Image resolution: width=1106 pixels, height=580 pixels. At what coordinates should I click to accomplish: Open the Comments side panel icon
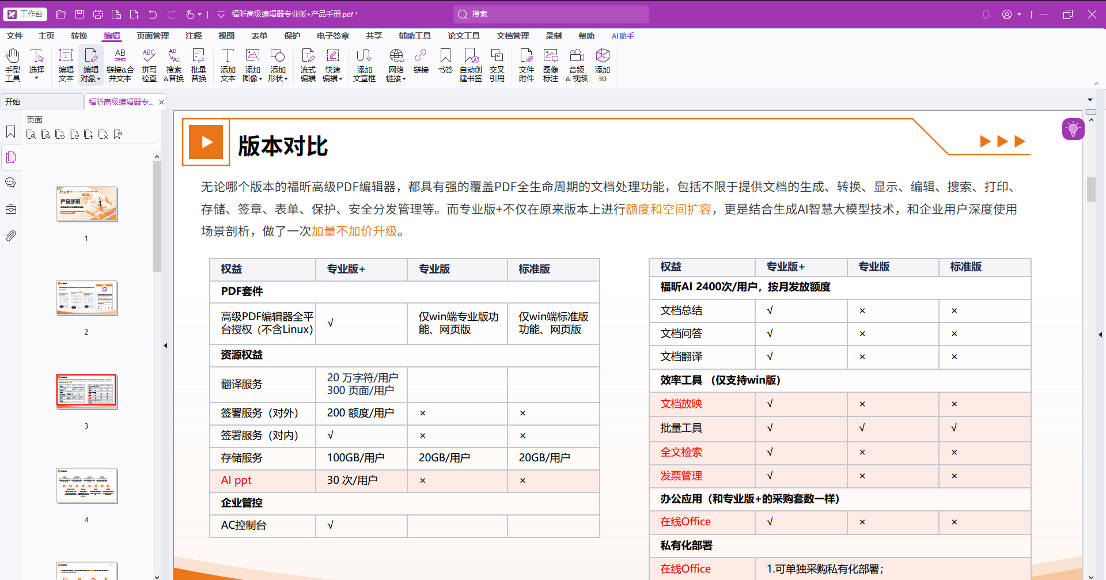[x=11, y=183]
